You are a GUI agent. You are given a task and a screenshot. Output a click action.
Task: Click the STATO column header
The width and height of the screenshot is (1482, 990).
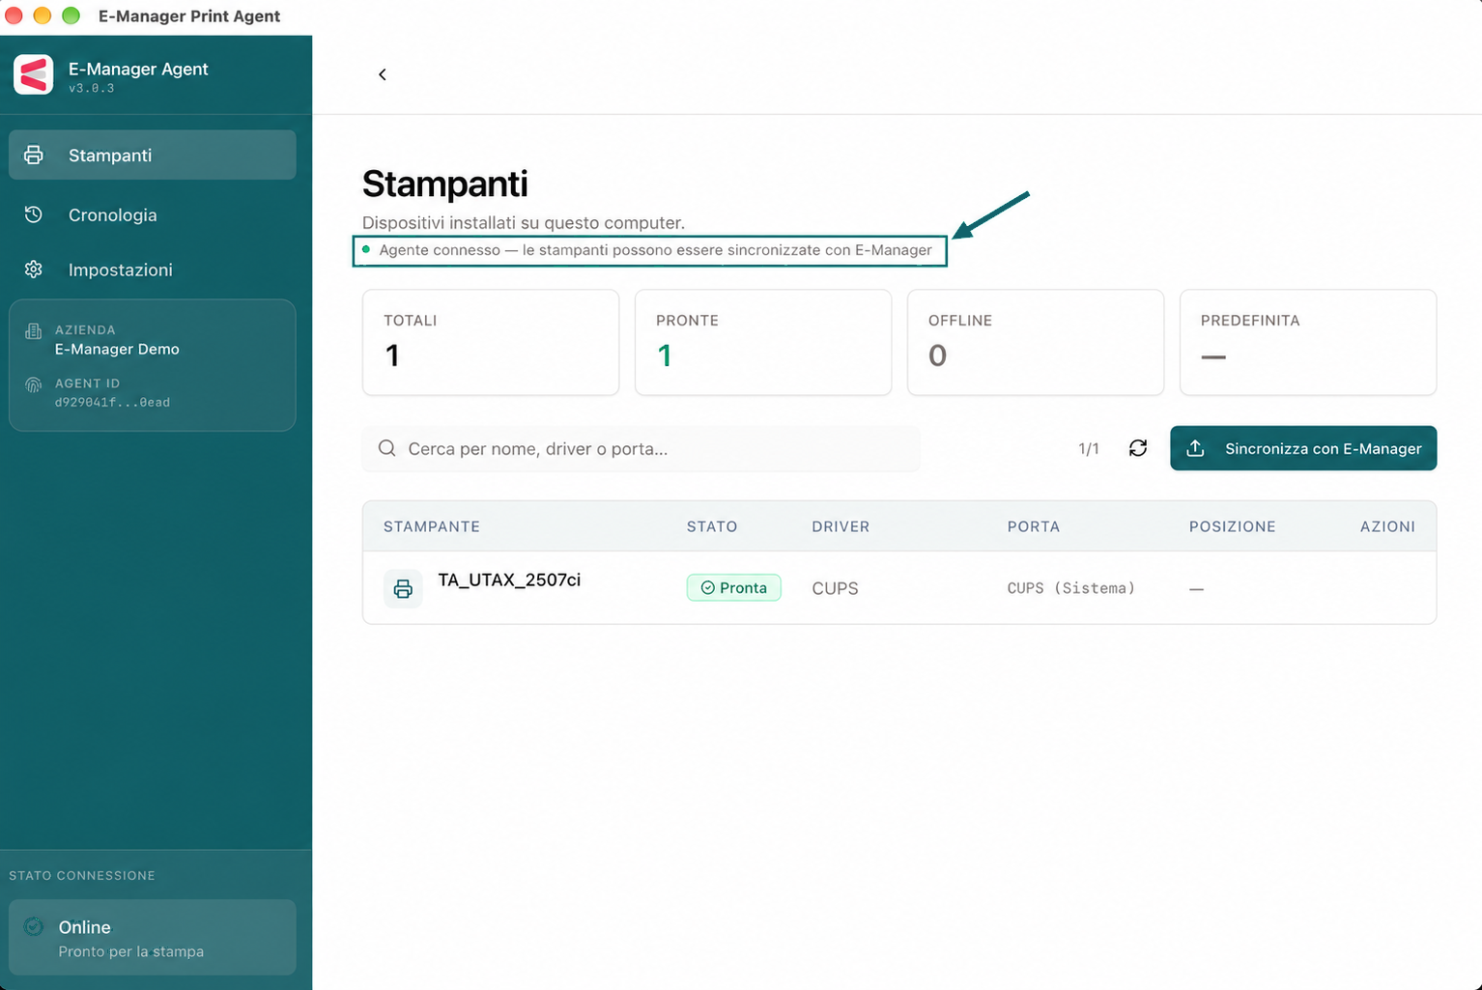pyautogui.click(x=712, y=526)
